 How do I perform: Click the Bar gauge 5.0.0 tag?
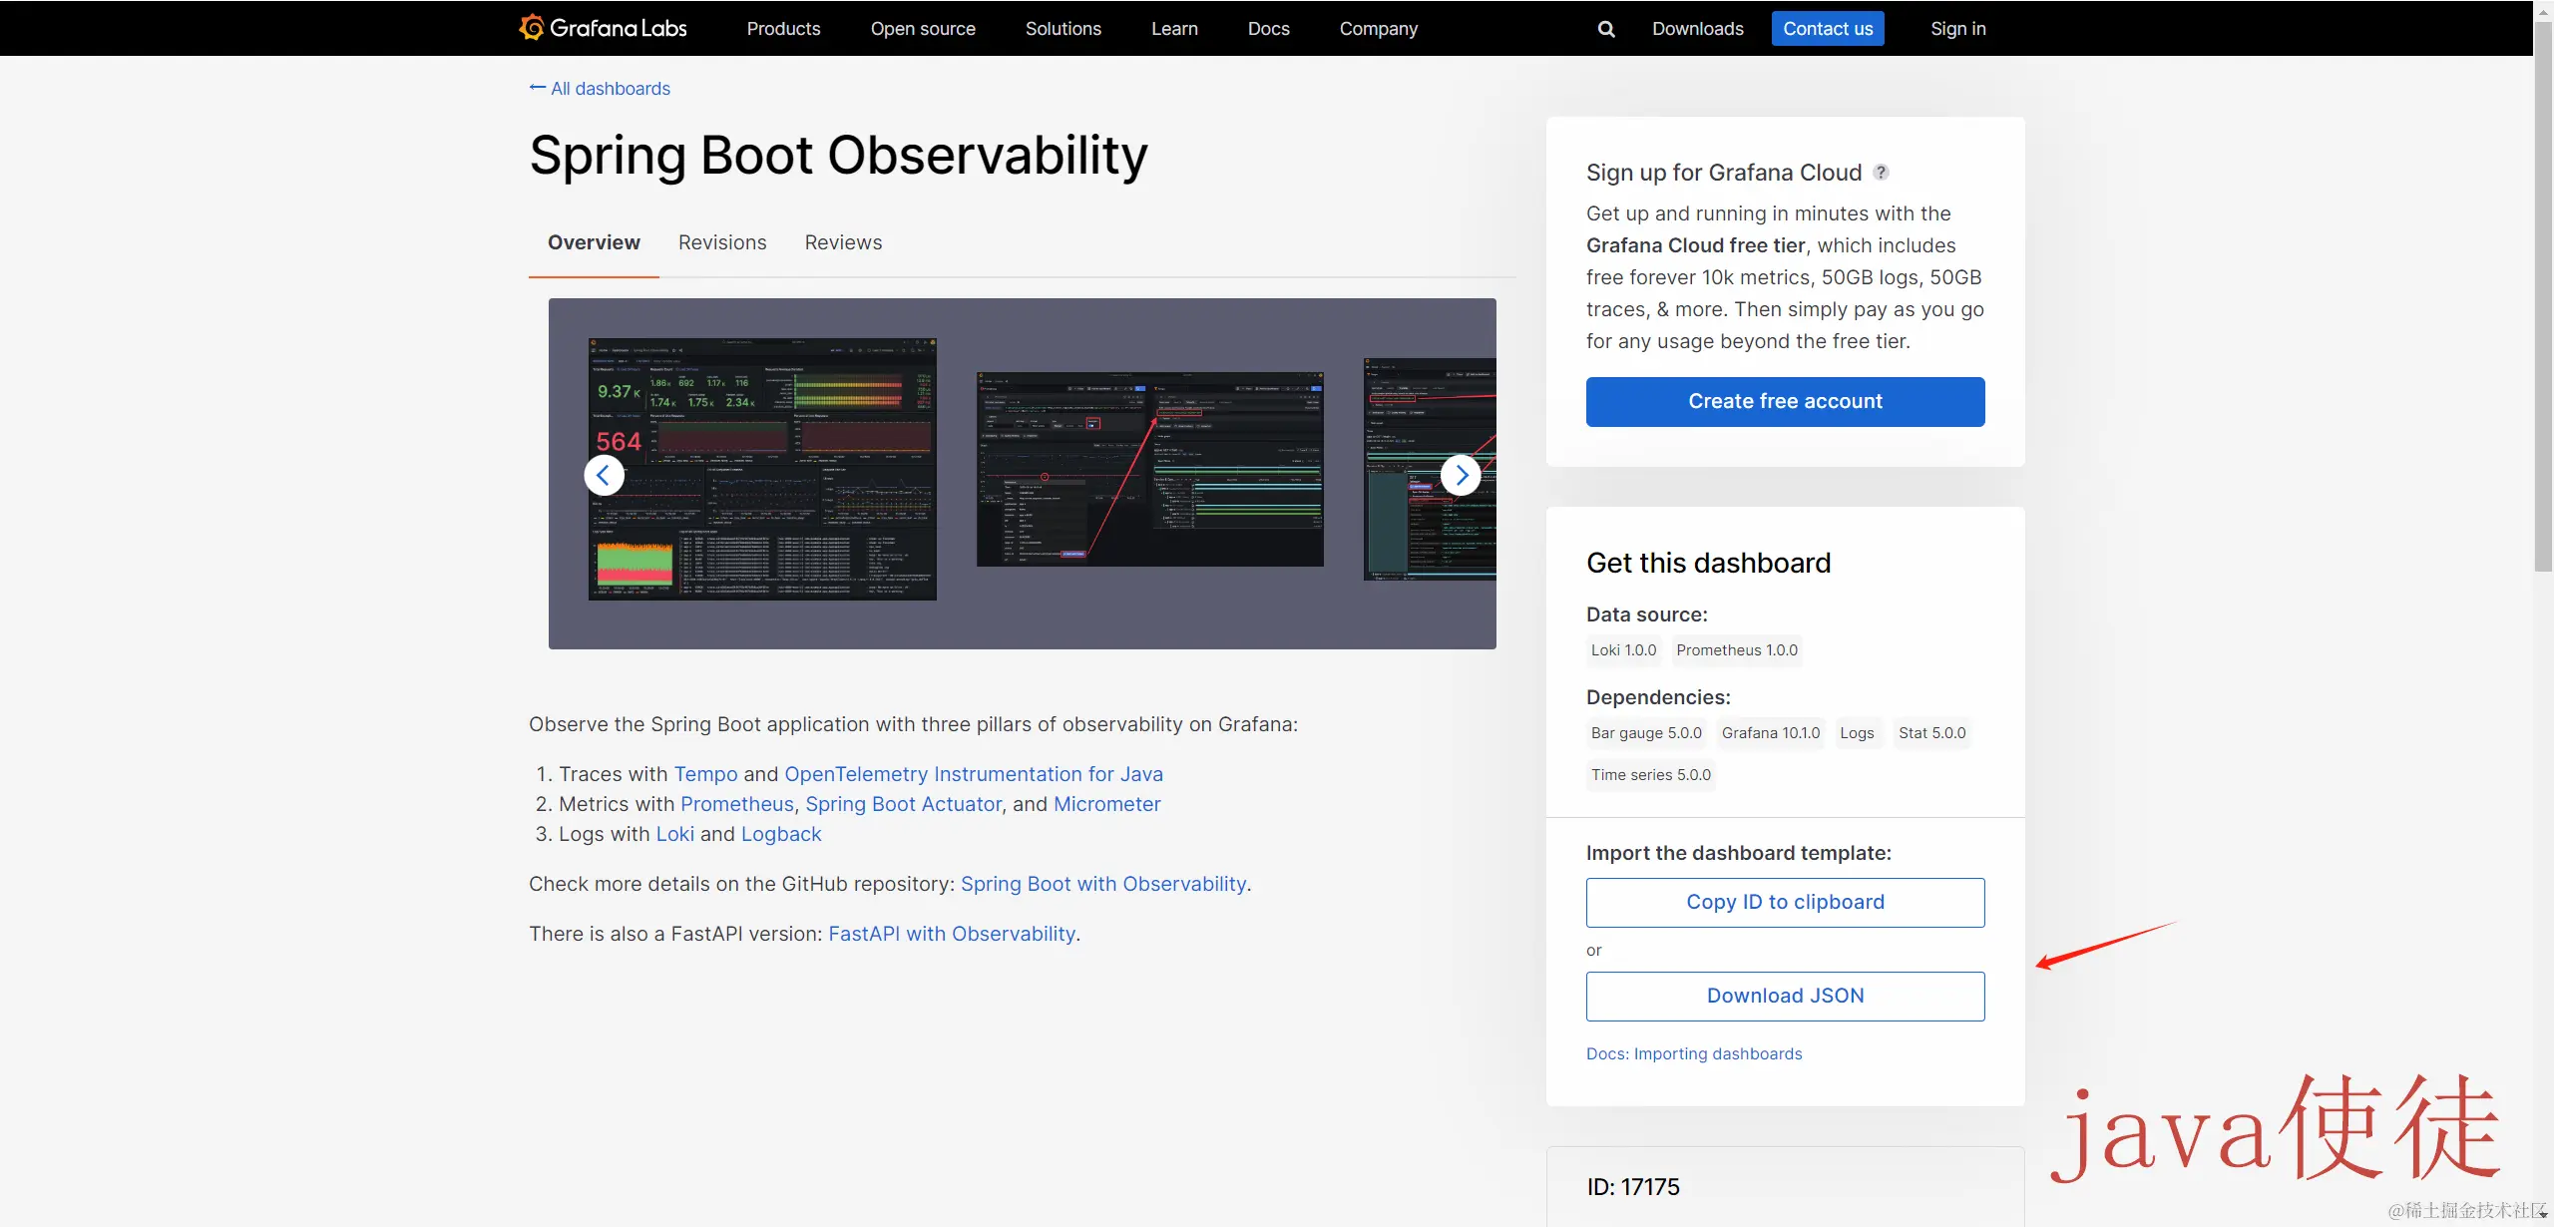coord(1646,733)
